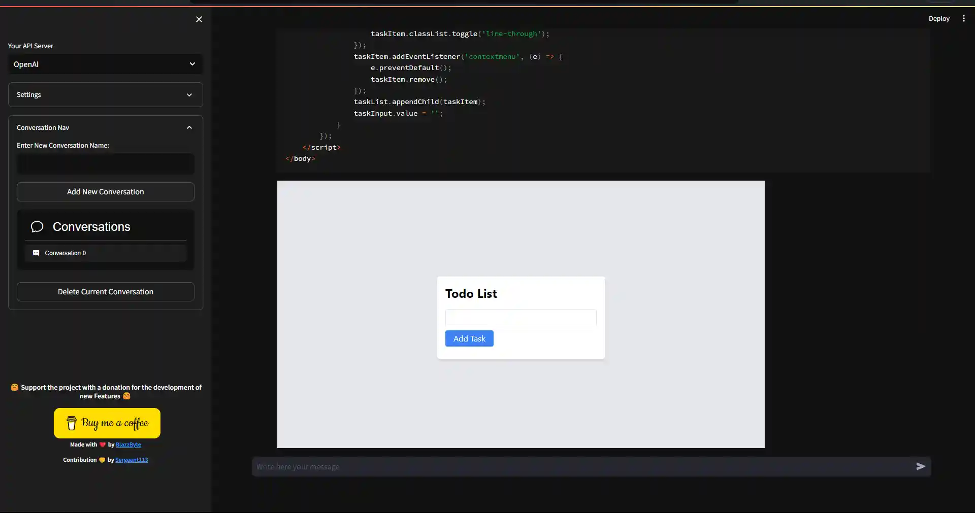The image size is (975, 513).
Task: Click the send message paper plane icon
Action: click(x=921, y=466)
